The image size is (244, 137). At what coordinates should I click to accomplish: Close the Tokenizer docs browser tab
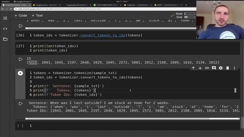pos(151,5)
